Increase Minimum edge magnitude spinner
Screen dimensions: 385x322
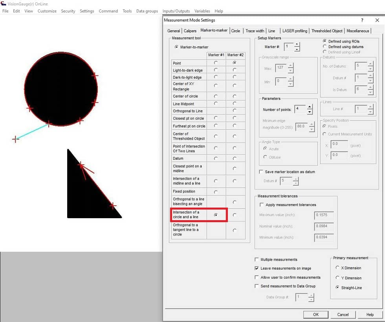click(x=312, y=125)
